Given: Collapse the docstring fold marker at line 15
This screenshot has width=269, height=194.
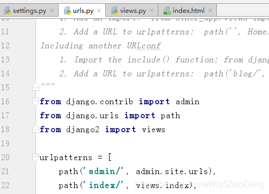Looking at the screenshot, I should click(35, 87).
